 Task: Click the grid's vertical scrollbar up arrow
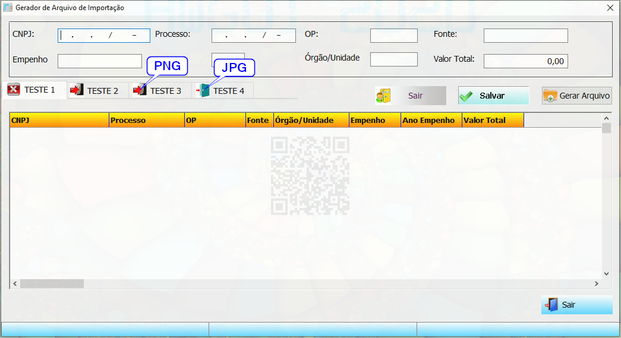pyautogui.click(x=606, y=118)
